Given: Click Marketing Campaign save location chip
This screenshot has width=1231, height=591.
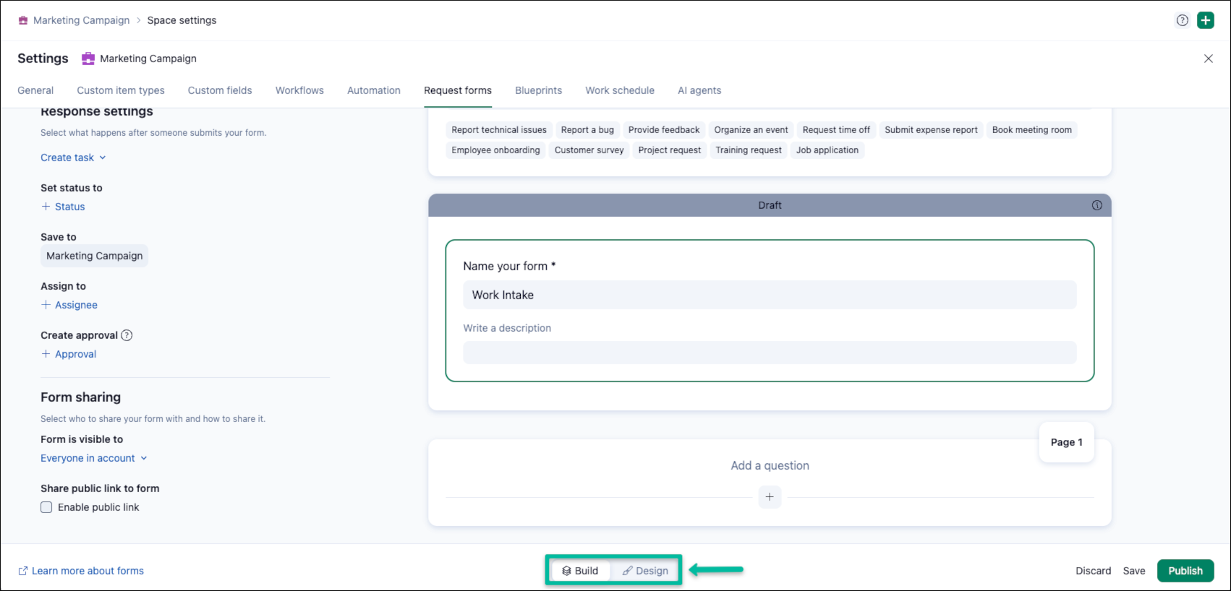Looking at the screenshot, I should coord(94,256).
